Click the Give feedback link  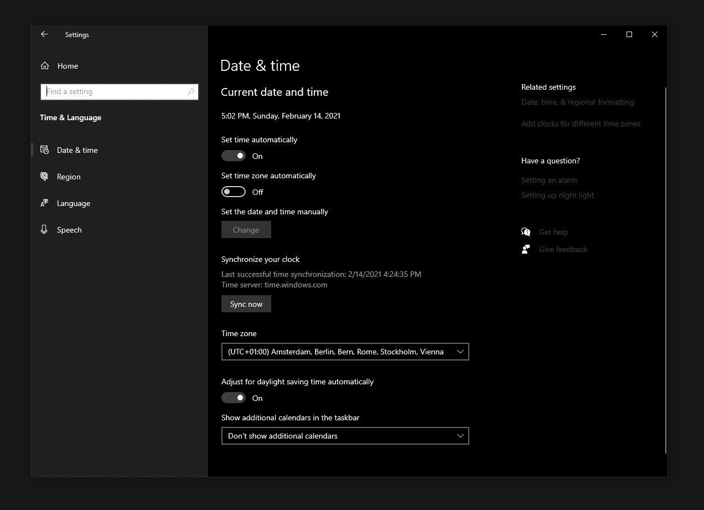coord(563,249)
